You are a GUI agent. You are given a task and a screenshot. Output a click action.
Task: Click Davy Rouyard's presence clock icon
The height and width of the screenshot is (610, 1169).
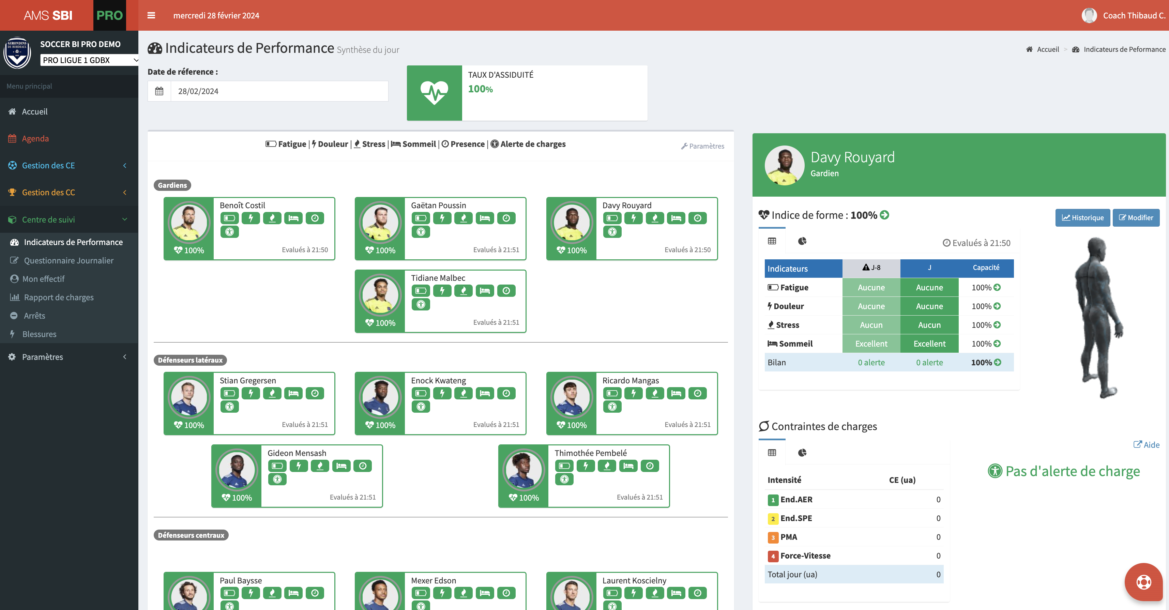click(x=697, y=218)
